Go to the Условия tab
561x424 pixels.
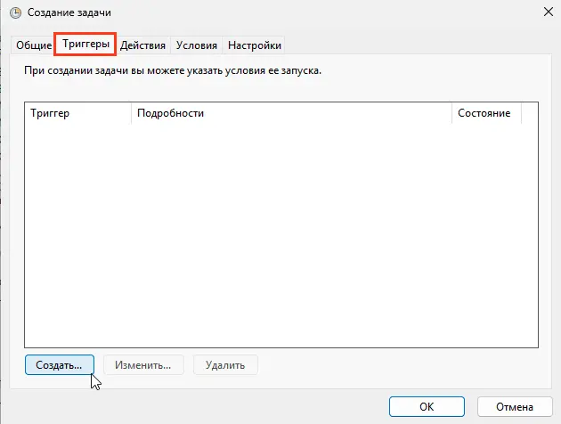pyautogui.click(x=197, y=45)
